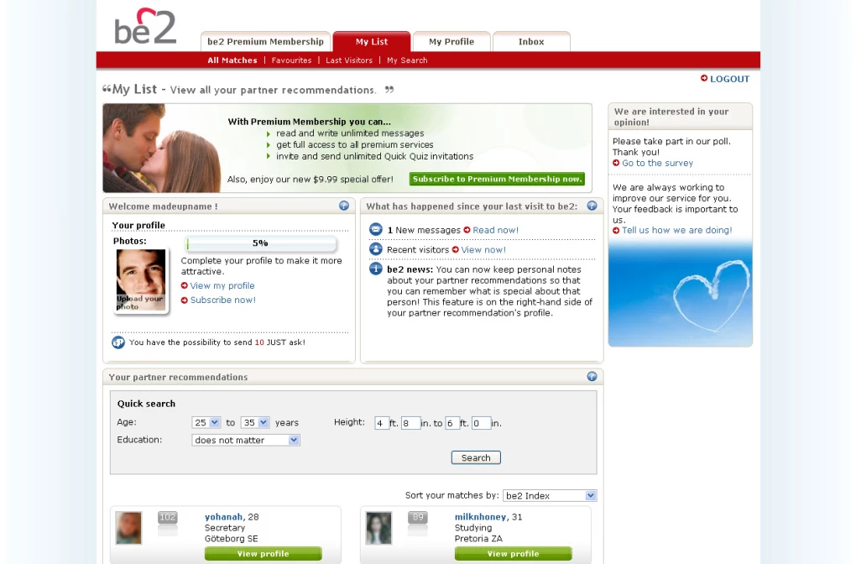Click the new messages envelope icon
The image size is (856, 564).
click(376, 229)
